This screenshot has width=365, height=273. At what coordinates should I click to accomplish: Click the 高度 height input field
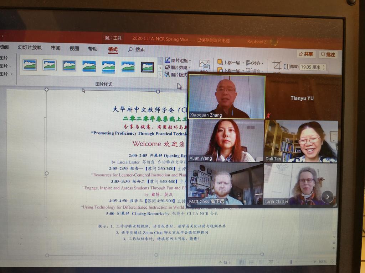[310, 67]
